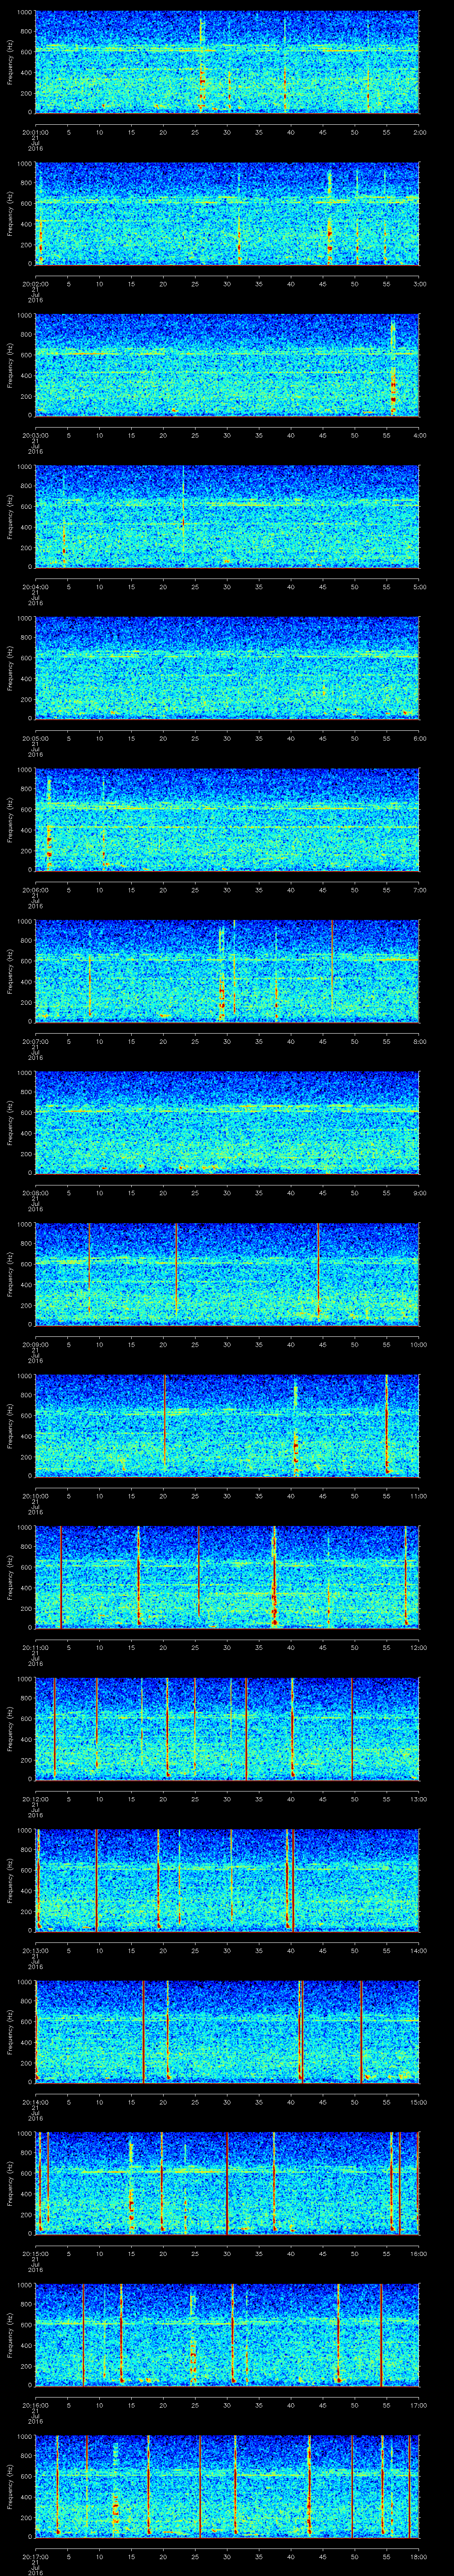Click the 11:00 end time label
The height and width of the screenshot is (2576, 454).
coord(419,1496)
